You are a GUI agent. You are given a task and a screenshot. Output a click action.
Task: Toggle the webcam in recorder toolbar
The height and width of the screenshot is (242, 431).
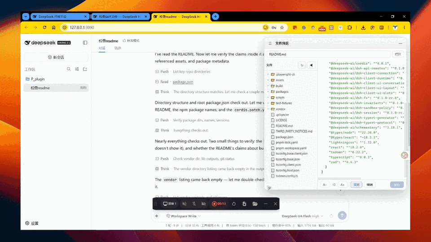[204, 203]
